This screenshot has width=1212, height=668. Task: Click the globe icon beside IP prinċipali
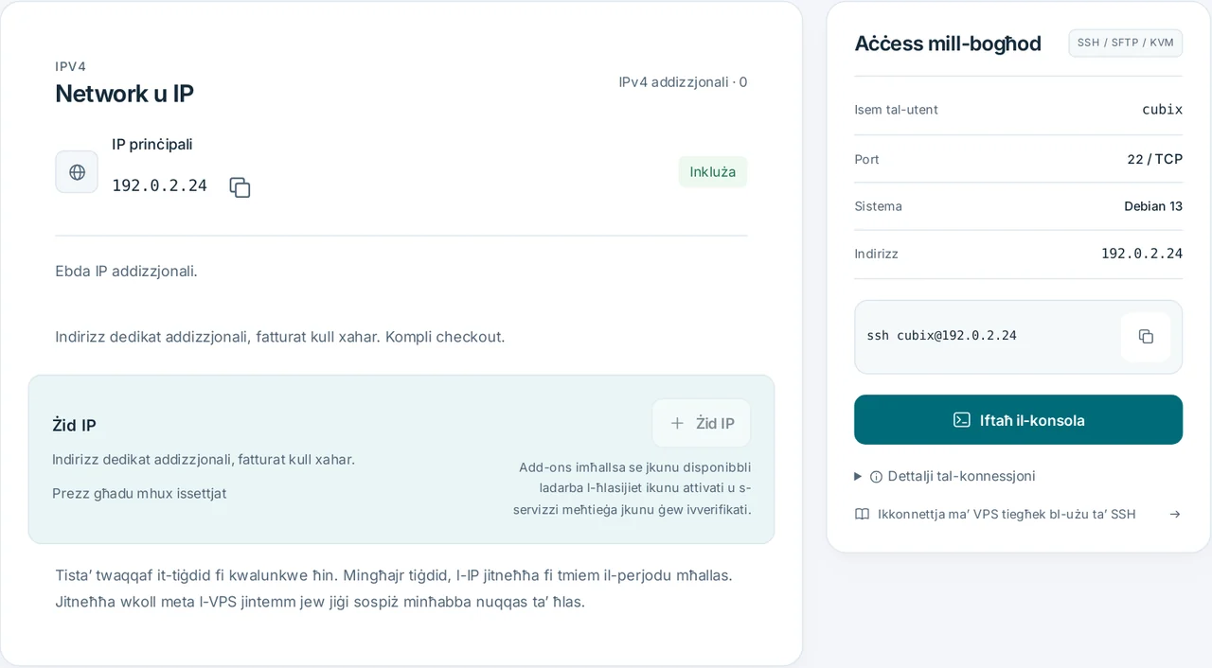(x=77, y=172)
